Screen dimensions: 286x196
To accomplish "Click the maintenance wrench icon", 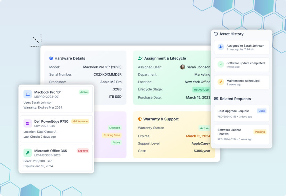I will coord(221,82).
